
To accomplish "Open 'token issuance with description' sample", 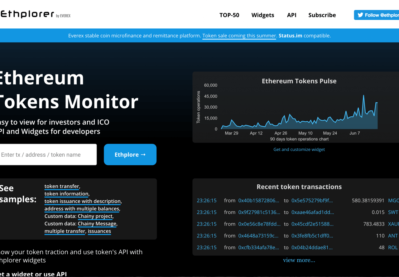I will (x=83, y=201).
